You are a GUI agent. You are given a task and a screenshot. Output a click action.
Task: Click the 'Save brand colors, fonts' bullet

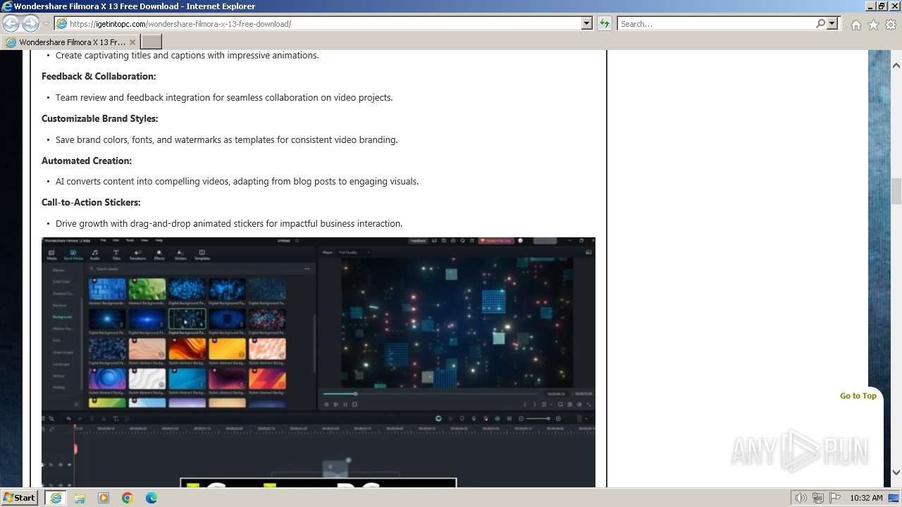(x=227, y=139)
